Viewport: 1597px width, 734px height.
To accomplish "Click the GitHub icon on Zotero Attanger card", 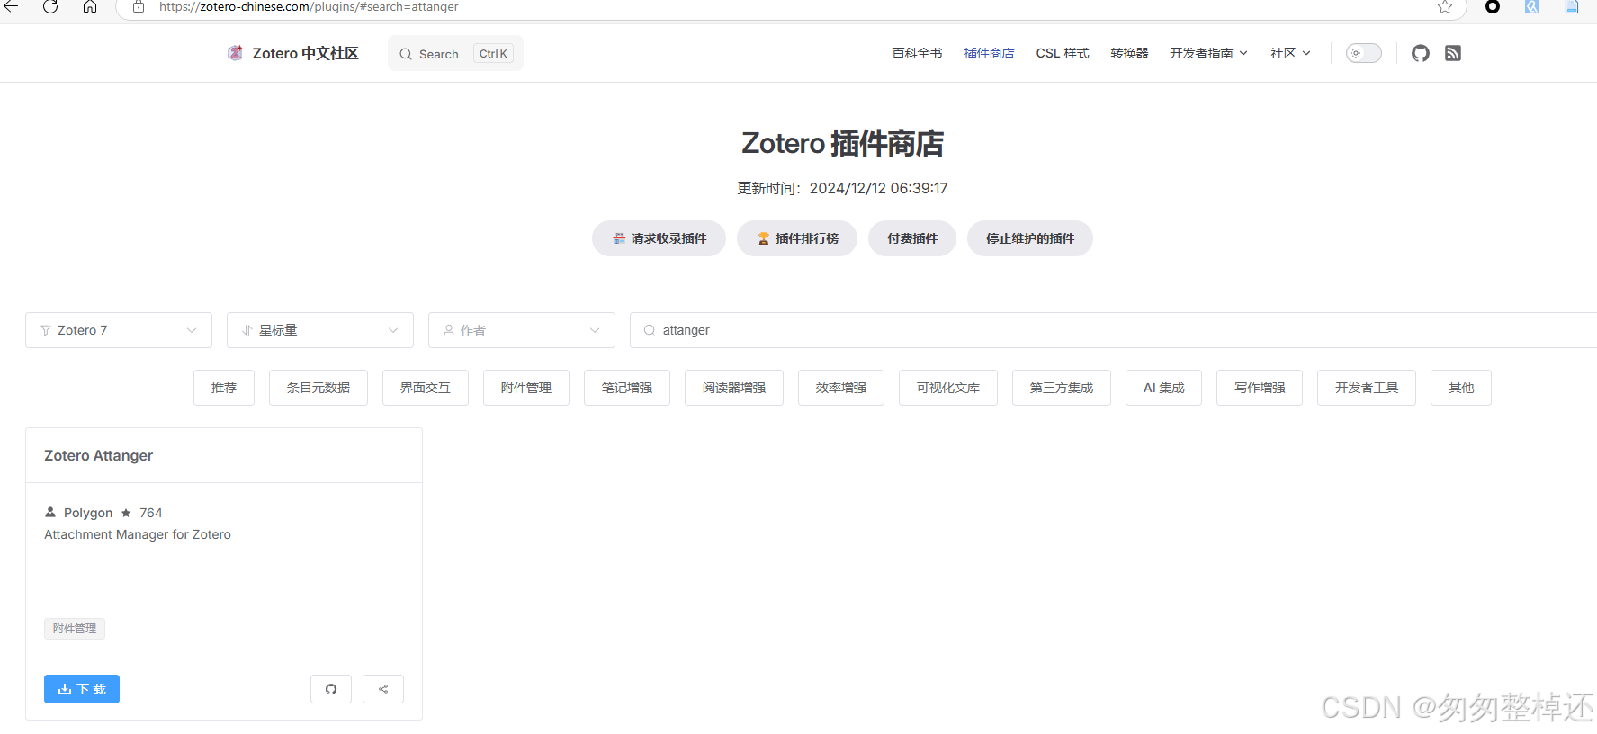I will coord(331,689).
